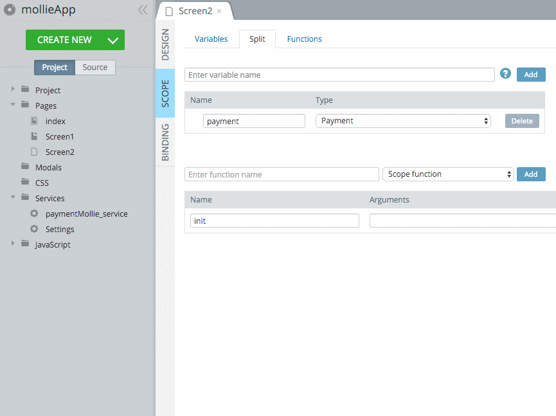Open the DESIGN vertical tab

(x=165, y=44)
